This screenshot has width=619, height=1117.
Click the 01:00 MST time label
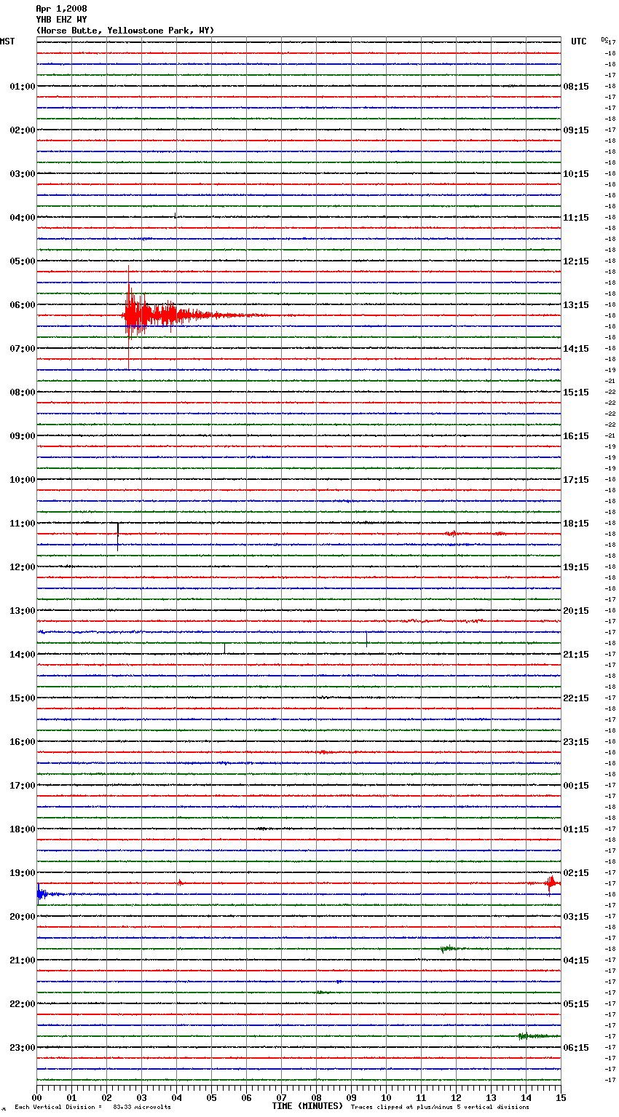pos(23,87)
